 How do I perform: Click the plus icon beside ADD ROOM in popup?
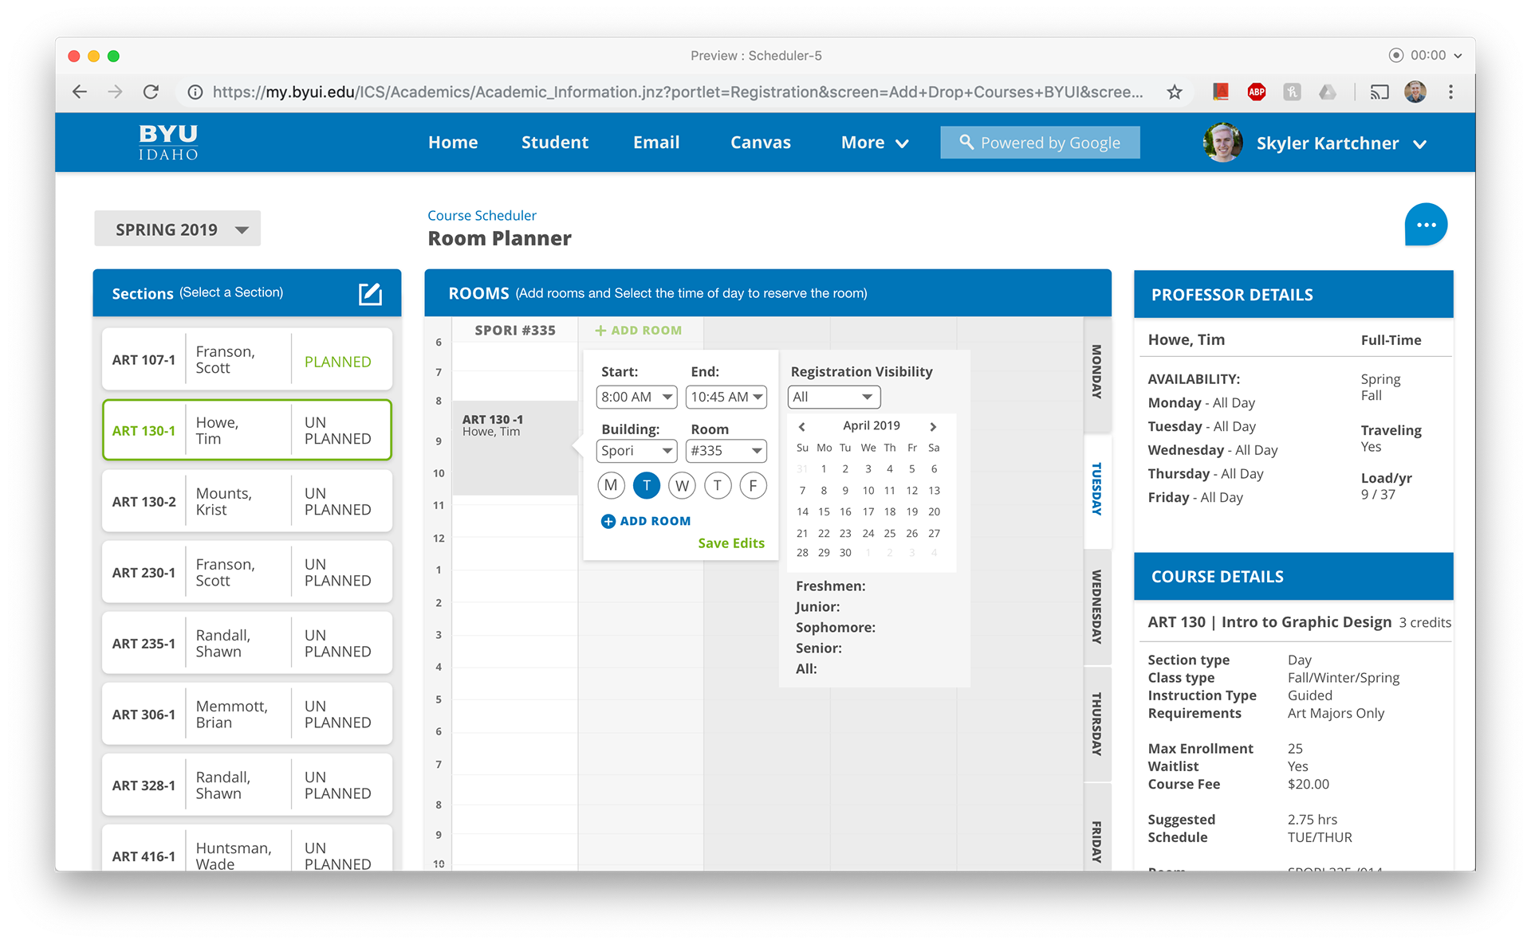(608, 521)
